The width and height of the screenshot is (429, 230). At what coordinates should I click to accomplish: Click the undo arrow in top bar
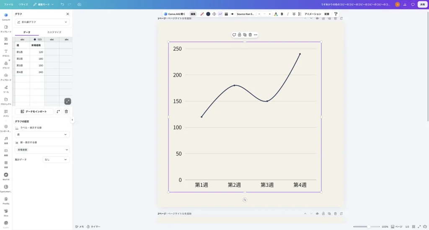pos(62,4)
